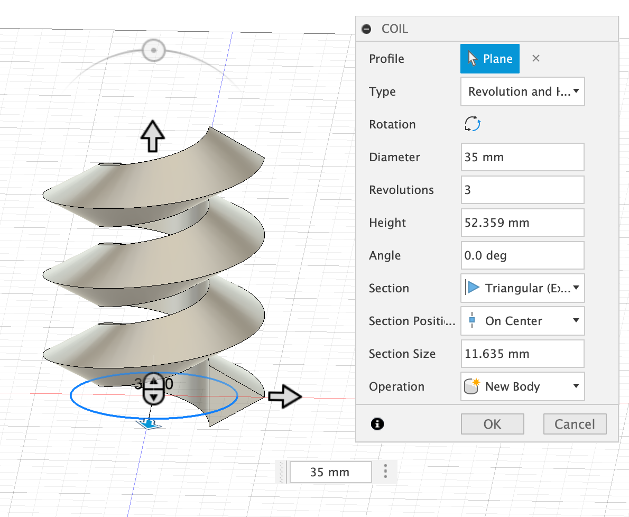
Task: Click the Triangular section shape icon
Action: click(475, 288)
